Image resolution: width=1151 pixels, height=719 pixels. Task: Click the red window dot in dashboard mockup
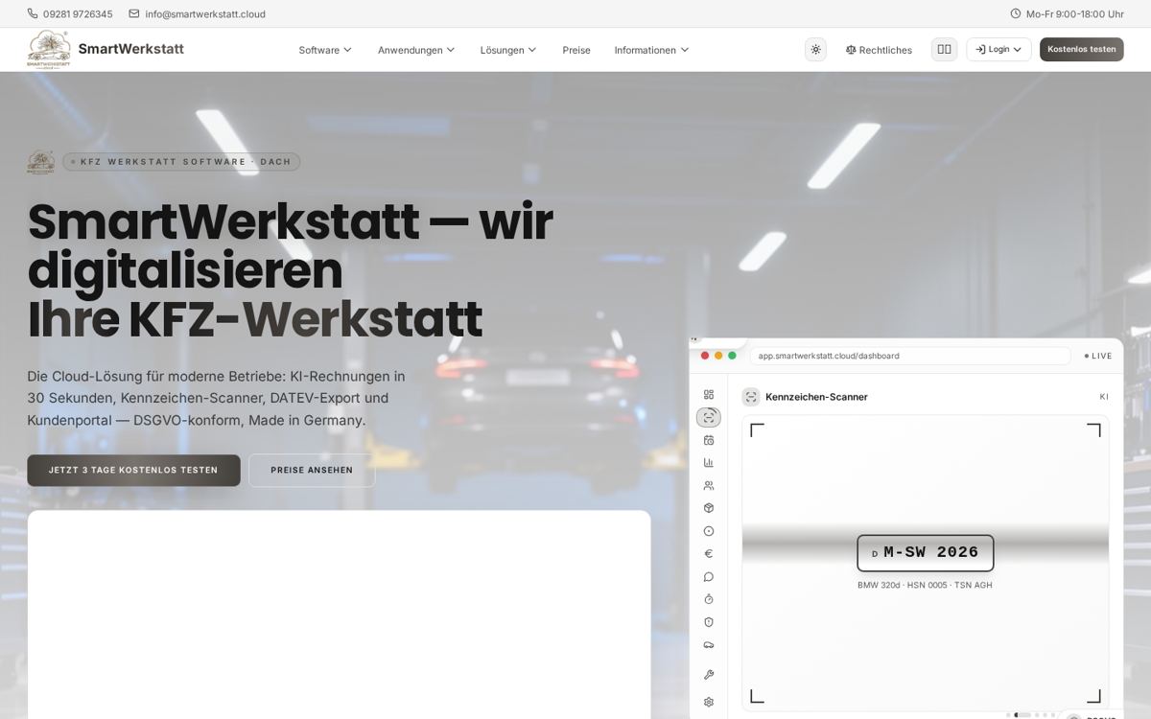705,356
